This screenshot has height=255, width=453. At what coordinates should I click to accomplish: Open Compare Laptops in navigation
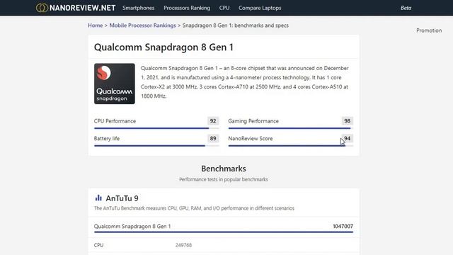coord(260,8)
